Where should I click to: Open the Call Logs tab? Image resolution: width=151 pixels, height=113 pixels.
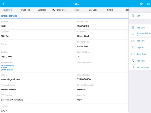click(93, 10)
